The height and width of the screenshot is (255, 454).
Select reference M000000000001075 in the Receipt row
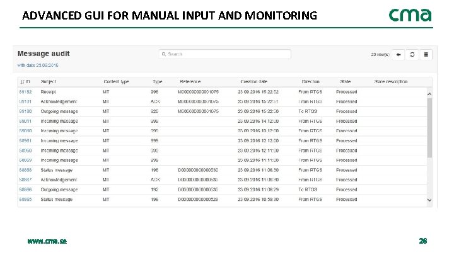pyautogui.click(x=199, y=92)
